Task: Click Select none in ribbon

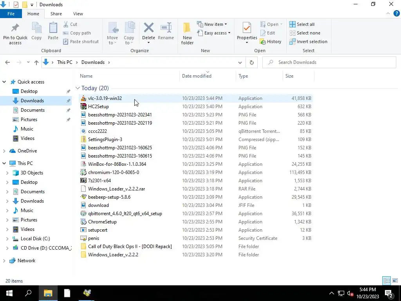Action: (305, 33)
